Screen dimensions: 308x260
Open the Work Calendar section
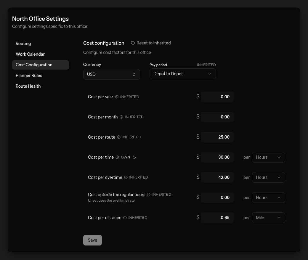pyautogui.click(x=41, y=54)
